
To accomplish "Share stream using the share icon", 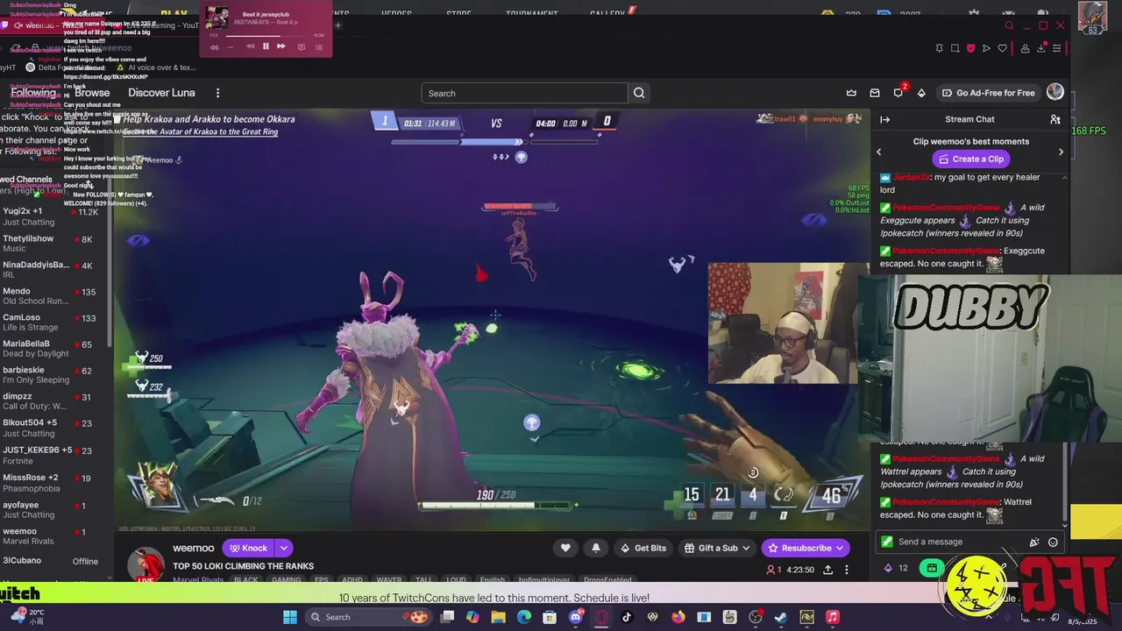I will 827,570.
